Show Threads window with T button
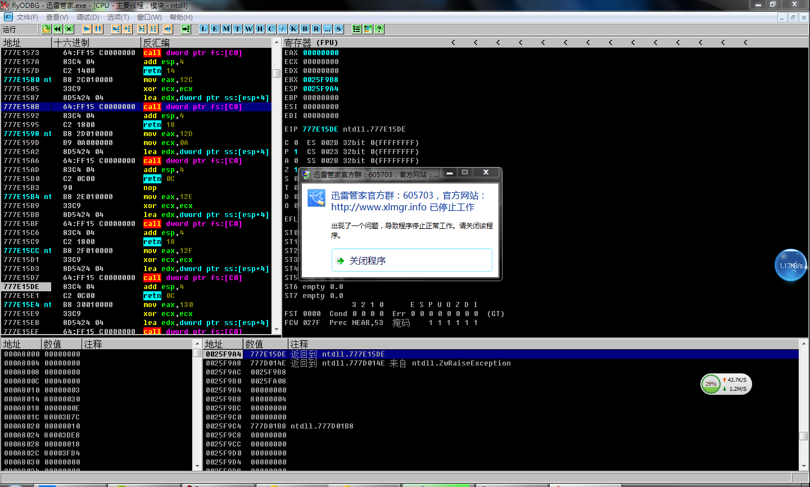 tap(237, 29)
